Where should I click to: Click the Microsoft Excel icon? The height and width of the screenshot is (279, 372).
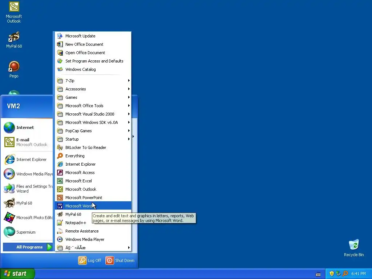[x=60, y=181]
